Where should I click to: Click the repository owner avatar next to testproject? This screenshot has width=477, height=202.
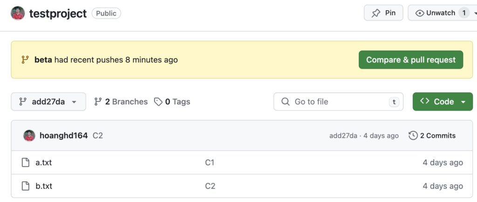pos(18,13)
